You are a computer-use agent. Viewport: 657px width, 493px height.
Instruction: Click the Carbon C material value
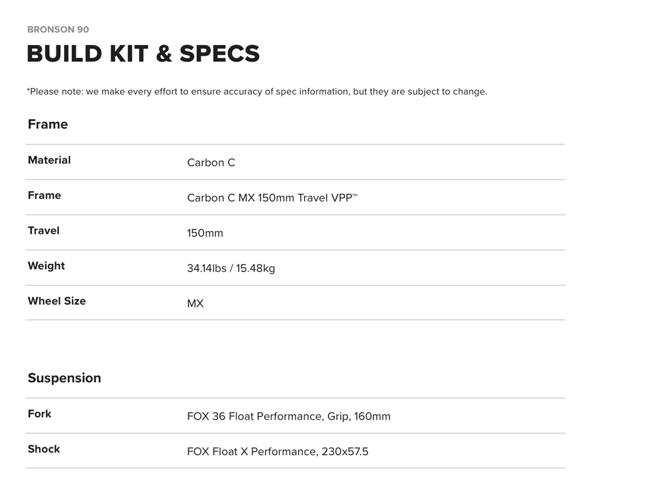(x=211, y=163)
